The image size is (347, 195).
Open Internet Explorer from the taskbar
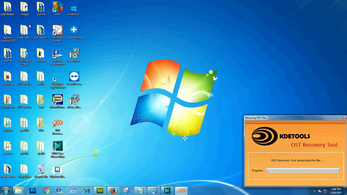(x=86, y=191)
